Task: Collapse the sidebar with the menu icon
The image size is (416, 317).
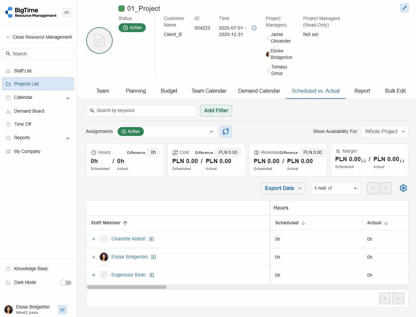Action: point(66,12)
